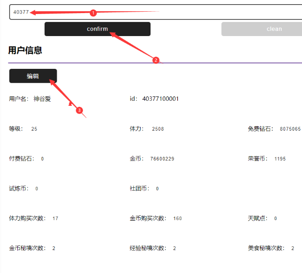Image resolution: width=302 pixels, height=273 pixels.
Task: Click the 经验秘境次数 value 2
Action: coord(174,248)
